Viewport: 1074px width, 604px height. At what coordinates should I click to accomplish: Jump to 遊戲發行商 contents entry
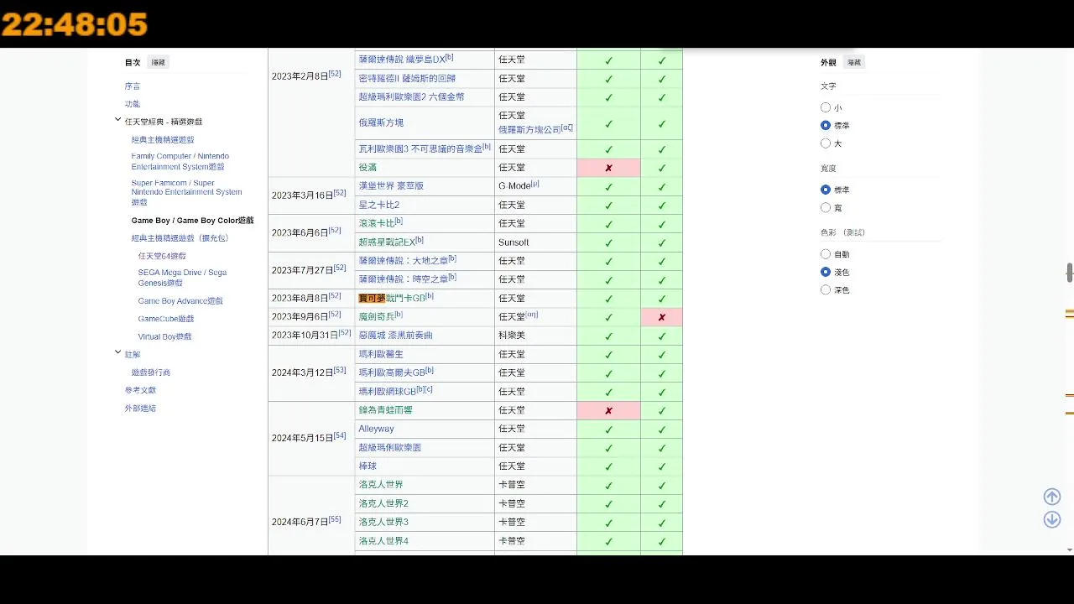pos(151,372)
